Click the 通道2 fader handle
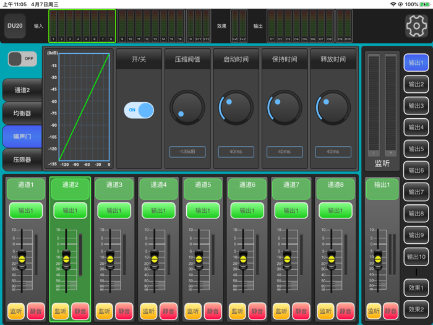This screenshot has width=433, height=325. point(66,259)
